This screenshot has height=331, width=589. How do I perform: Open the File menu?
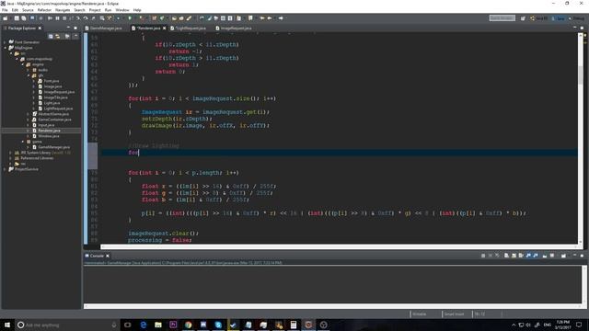coord(5,10)
